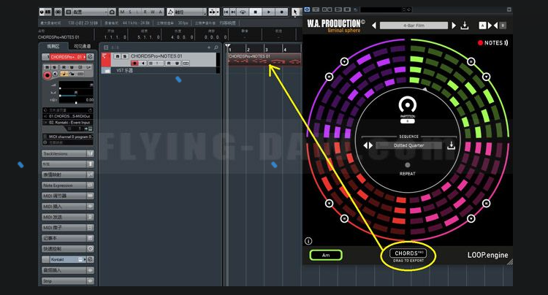Select preset slot B
This screenshot has width=548, height=295.
tap(503, 26)
